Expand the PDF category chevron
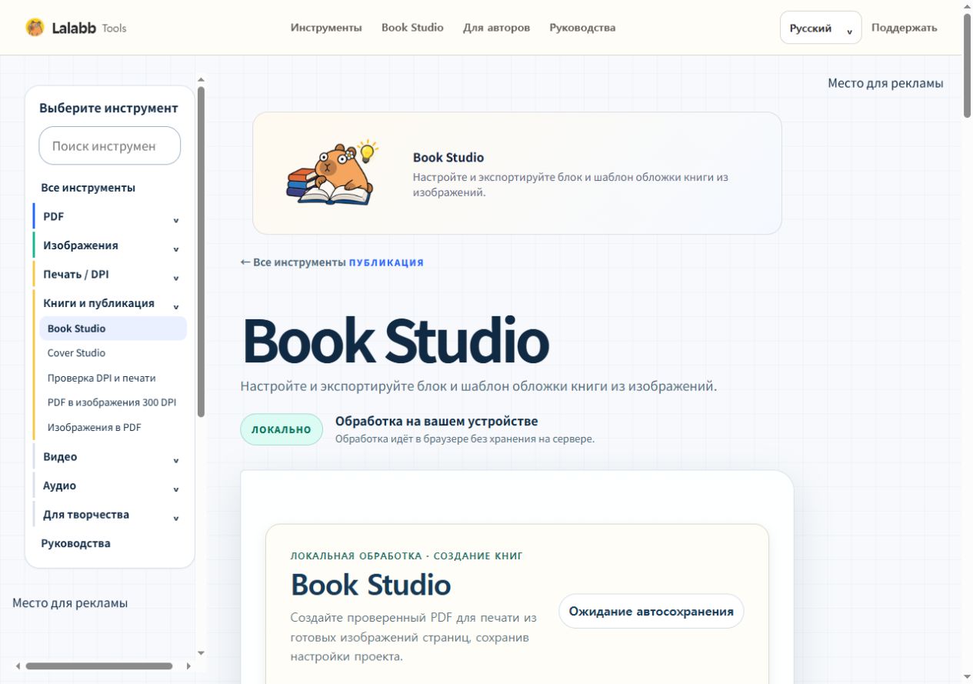Image resolution: width=973 pixels, height=684 pixels. point(176,220)
